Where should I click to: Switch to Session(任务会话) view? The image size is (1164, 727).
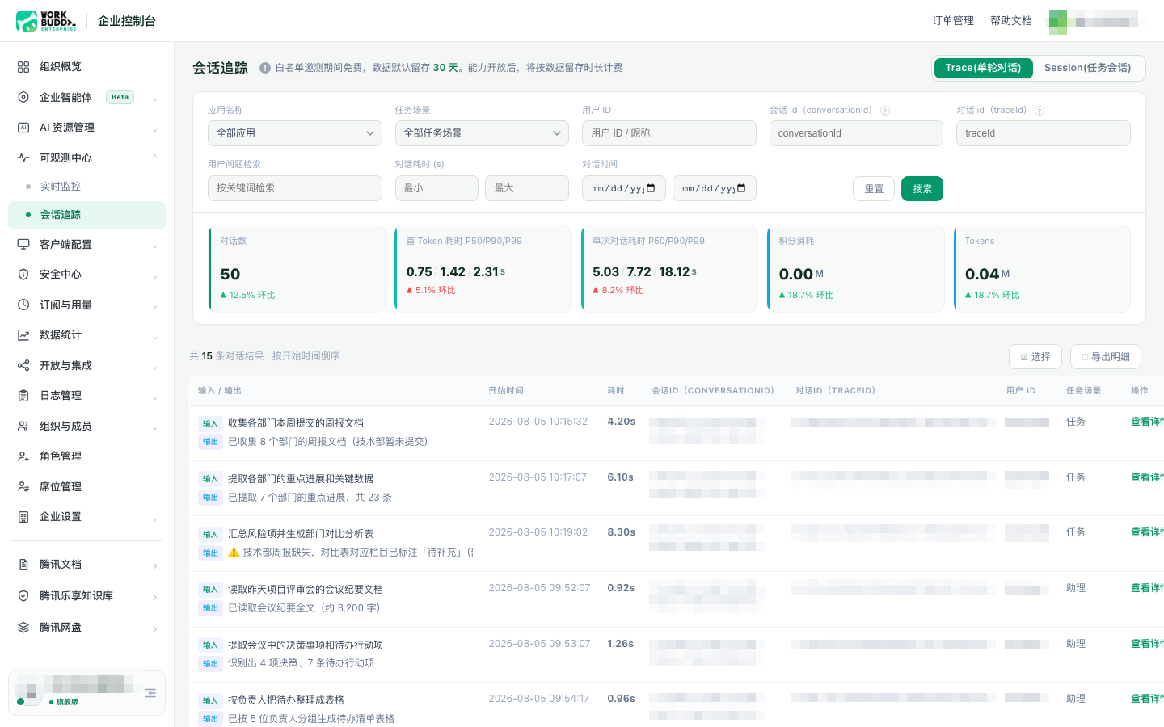[1088, 68]
